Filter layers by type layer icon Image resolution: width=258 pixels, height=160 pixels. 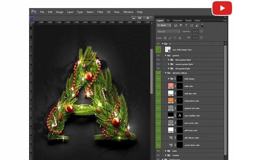pos(186,25)
